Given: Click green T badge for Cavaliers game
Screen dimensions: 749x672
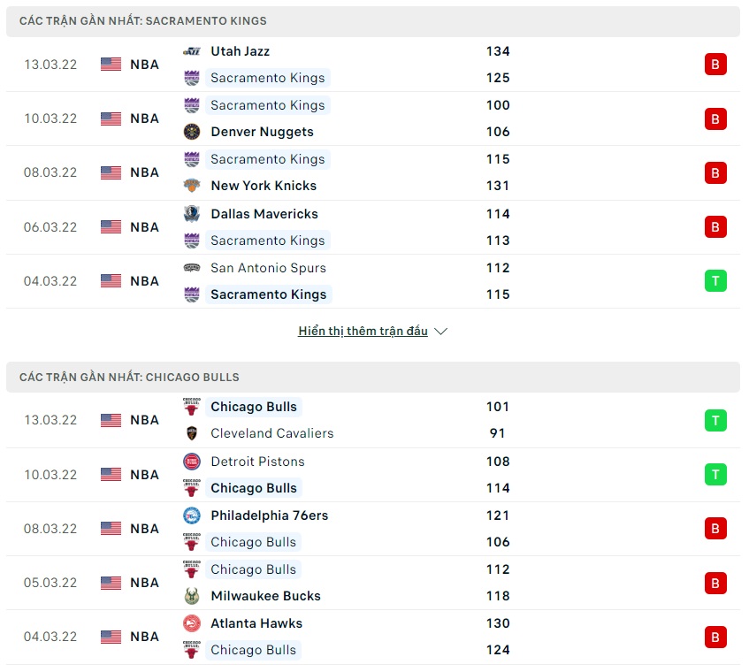Looking at the screenshot, I should tap(715, 420).
